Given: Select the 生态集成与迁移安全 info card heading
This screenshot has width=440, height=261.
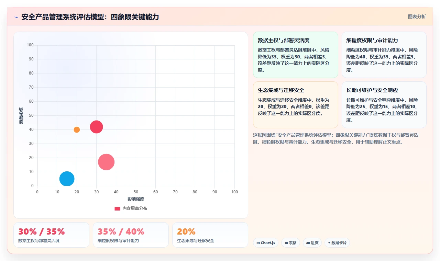Looking at the screenshot, I should click(x=281, y=90).
